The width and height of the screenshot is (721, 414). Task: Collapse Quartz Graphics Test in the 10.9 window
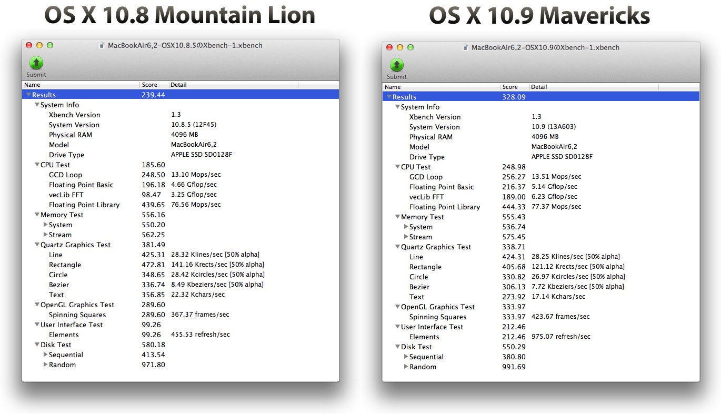pyautogui.click(x=397, y=247)
